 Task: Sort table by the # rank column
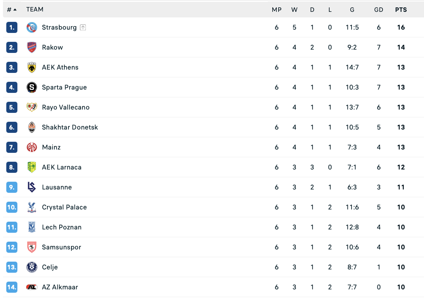[12, 10]
